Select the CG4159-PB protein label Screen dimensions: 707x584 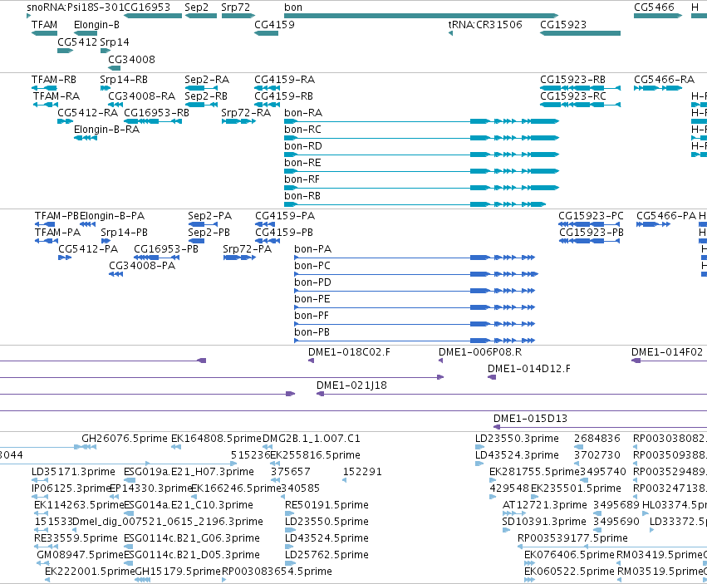[x=284, y=233]
